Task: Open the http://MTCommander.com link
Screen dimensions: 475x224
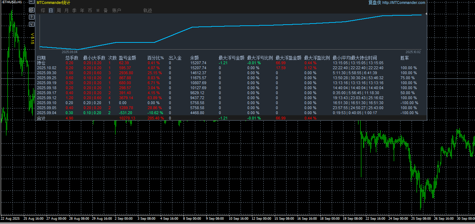Action: pyautogui.click(x=404, y=2)
